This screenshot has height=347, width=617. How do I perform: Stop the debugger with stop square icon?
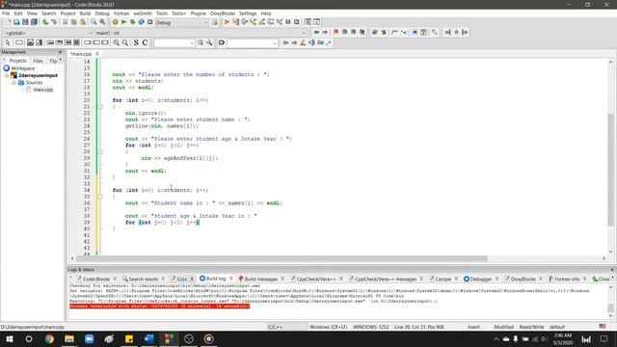pyautogui.click(x=297, y=22)
